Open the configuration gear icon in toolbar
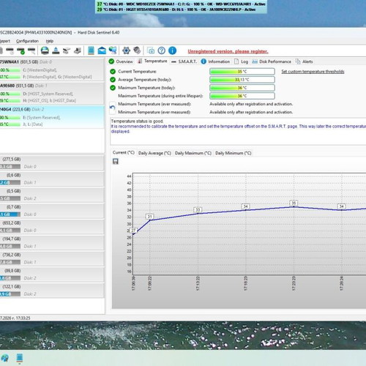The width and height of the screenshot is (366, 366). coord(126,51)
